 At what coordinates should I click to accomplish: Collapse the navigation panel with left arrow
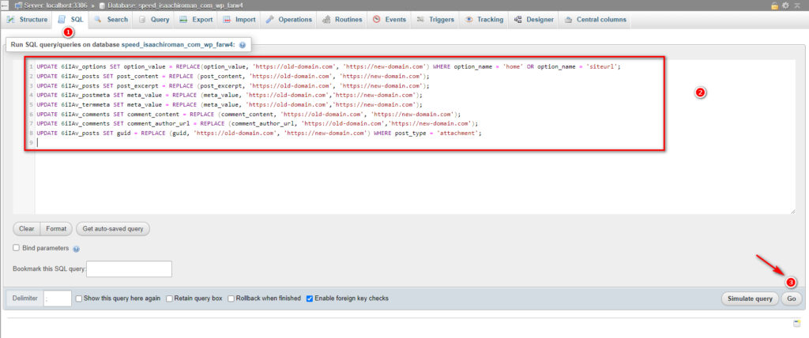(5, 5)
